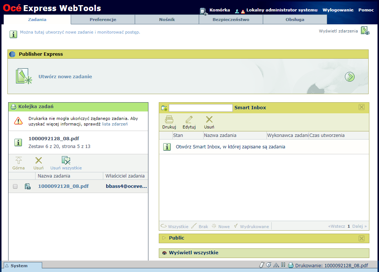
Task: Click the Komórka monitor icon
Action: coord(204,11)
